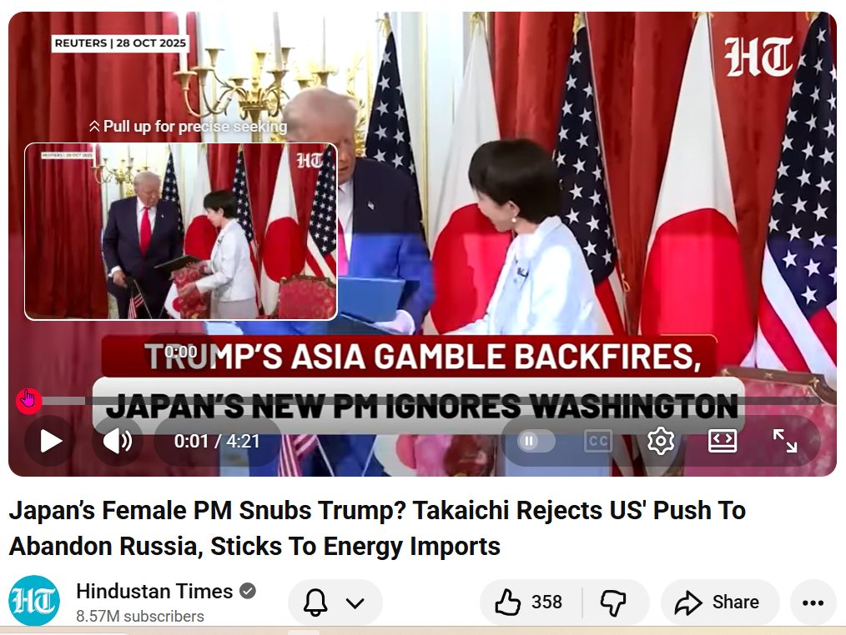Click the video title text
846x635 pixels.
(x=377, y=528)
